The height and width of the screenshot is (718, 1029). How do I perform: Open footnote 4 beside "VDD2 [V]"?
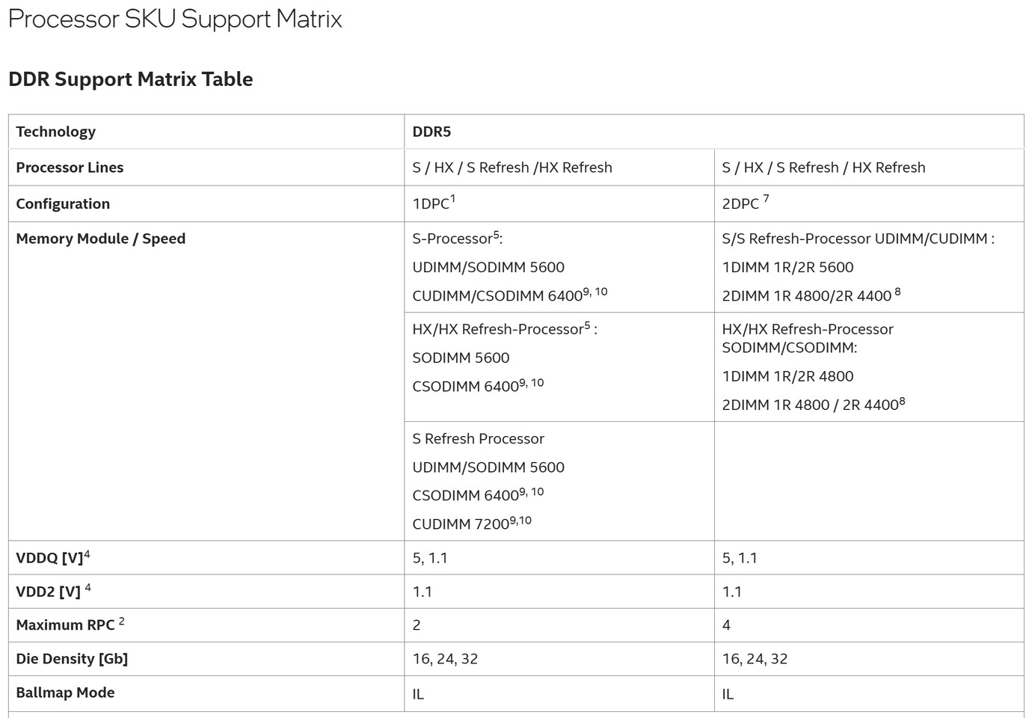click(x=87, y=588)
